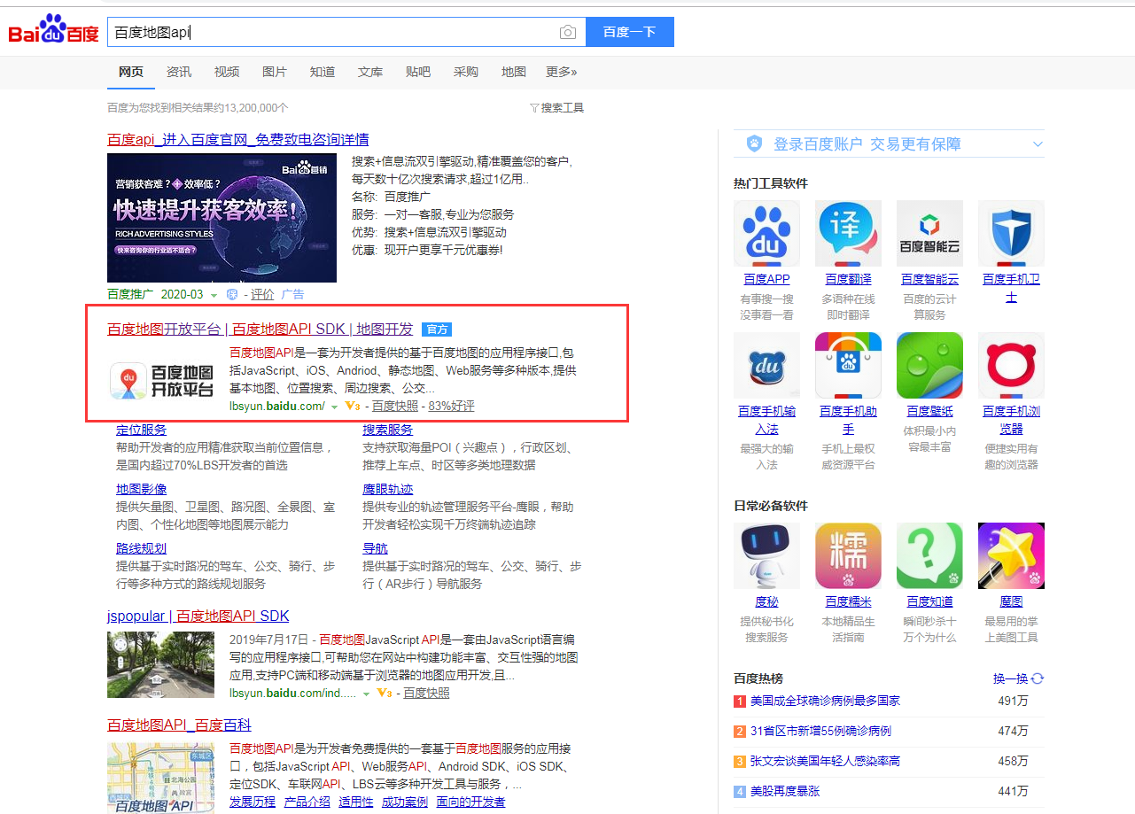The height and width of the screenshot is (814, 1135).
Task: Open the 成功案例 baike sublink
Action: (x=405, y=802)
